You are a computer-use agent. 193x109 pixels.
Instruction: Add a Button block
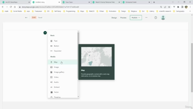click(62, 46)
